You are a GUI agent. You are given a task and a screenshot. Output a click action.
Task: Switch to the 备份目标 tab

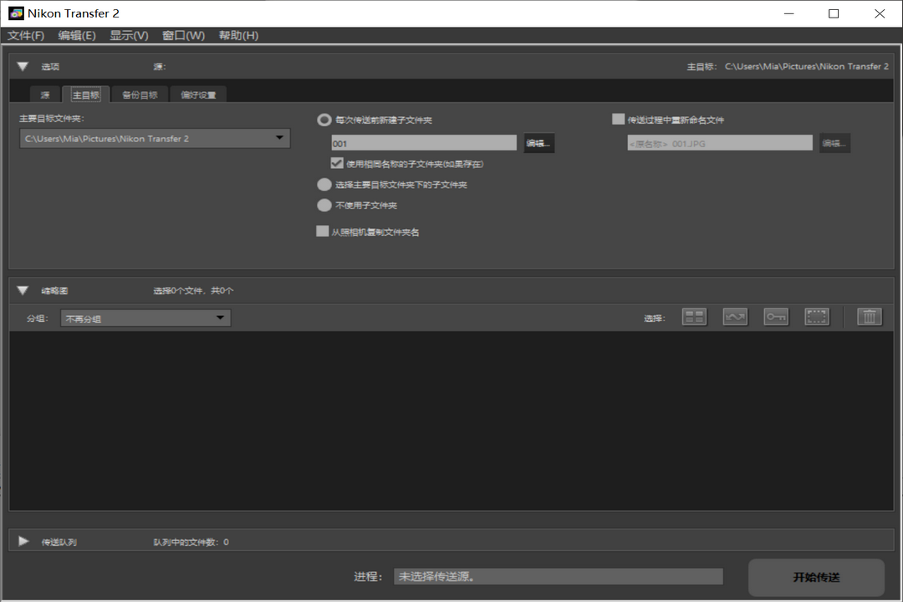(x=140, y=95)
